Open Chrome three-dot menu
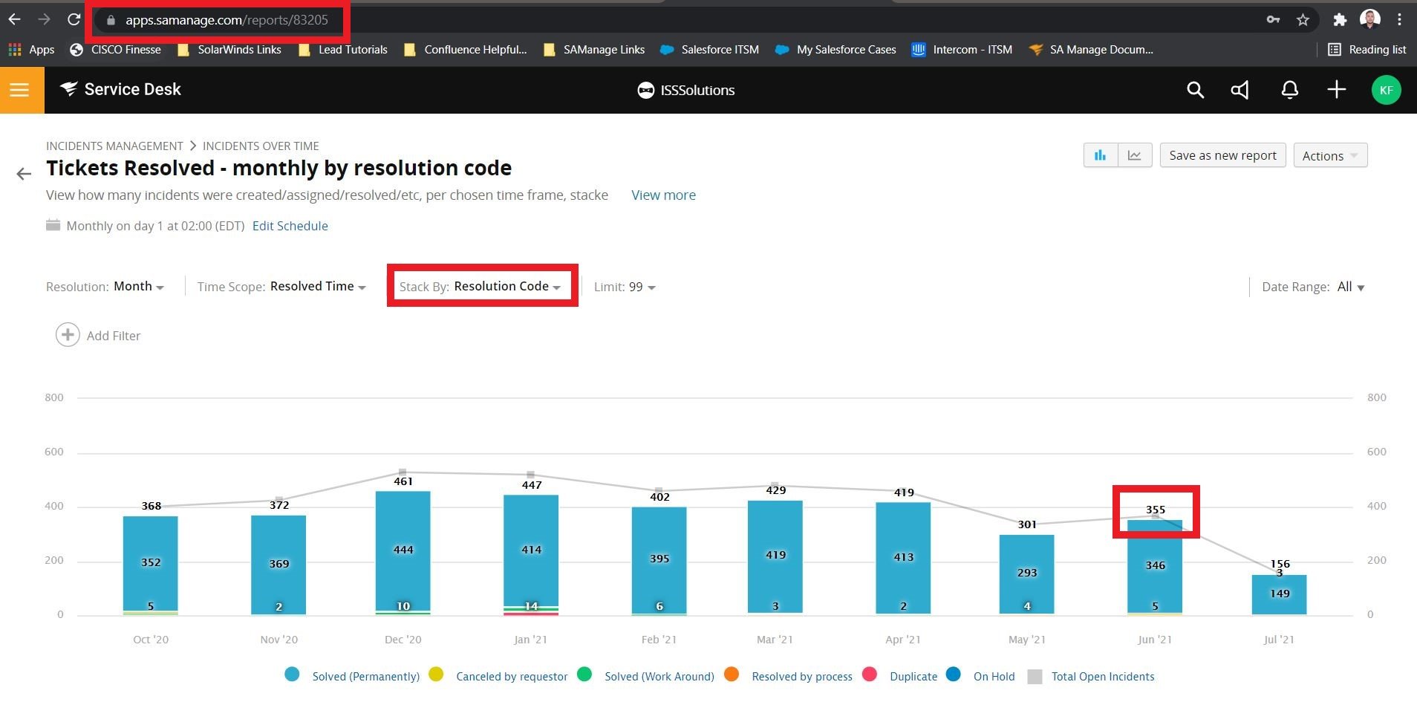Image resolution: width=1417 pixels, height=728 pixels. tap(1399, 20)
